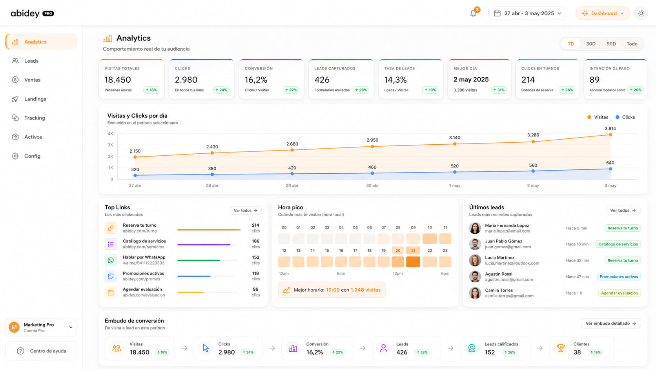Click the Mejor día 2 may 2025 card
The image size is (656, 369).
click(479, 79)
